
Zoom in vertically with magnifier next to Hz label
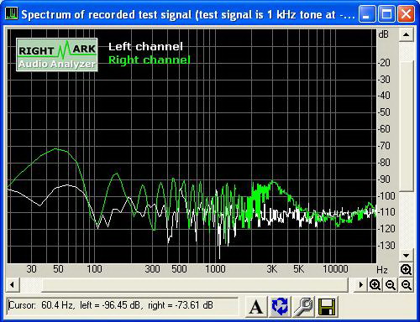click(406, 270)
